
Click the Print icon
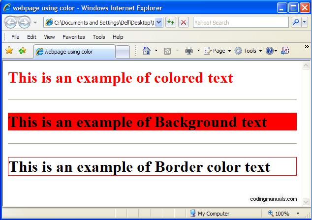189,51
